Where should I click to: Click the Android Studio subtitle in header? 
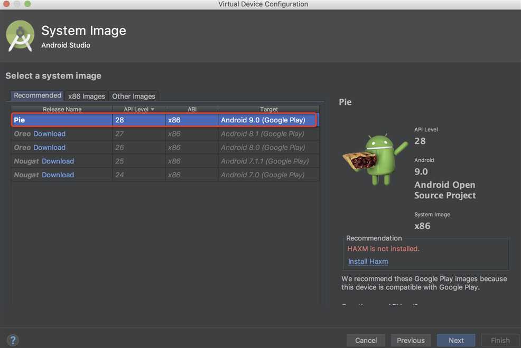pyautogui.click(x=66, y=45)
